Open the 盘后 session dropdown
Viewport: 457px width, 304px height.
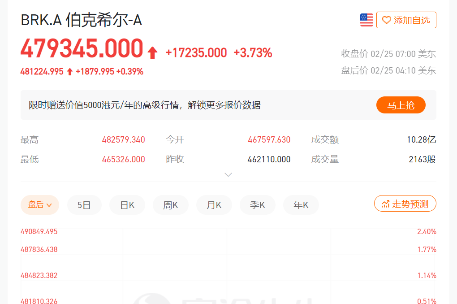(40, 205)
